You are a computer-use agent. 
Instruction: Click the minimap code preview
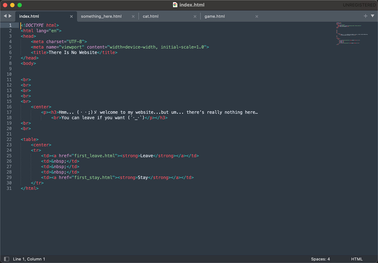pyautogui.click(x=352, y=34)
